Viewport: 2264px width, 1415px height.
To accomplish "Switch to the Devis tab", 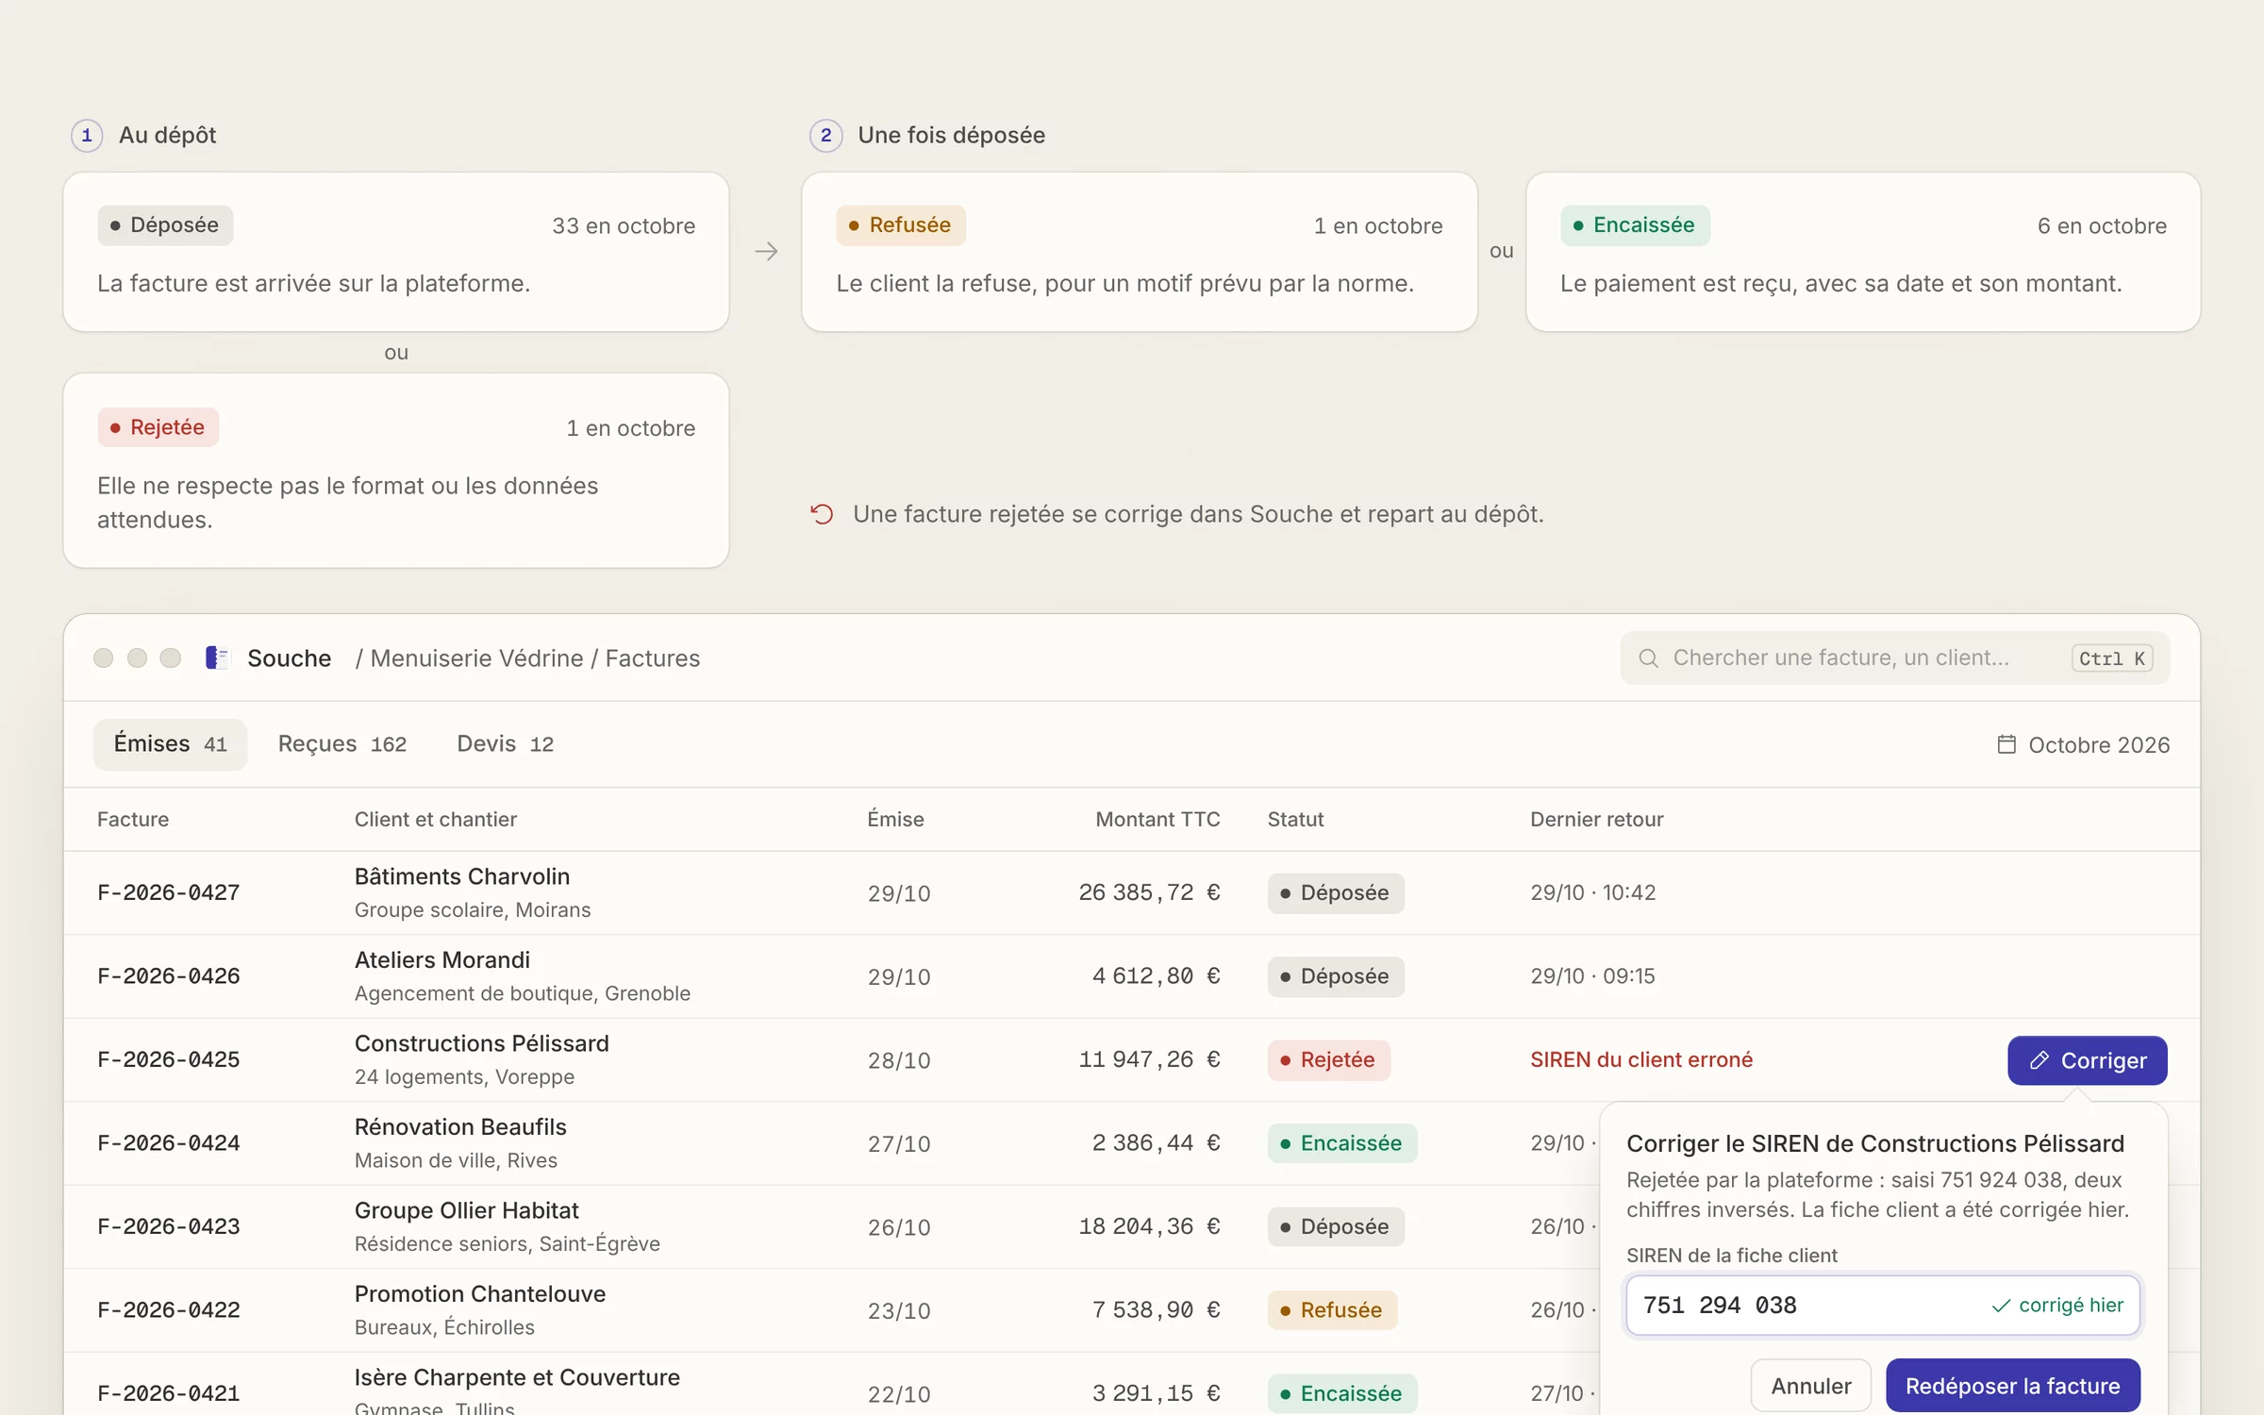I will [505, 744].
